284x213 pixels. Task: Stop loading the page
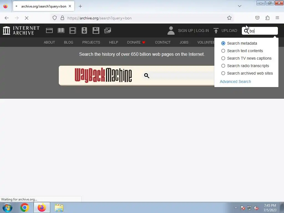tap(27, 18)
